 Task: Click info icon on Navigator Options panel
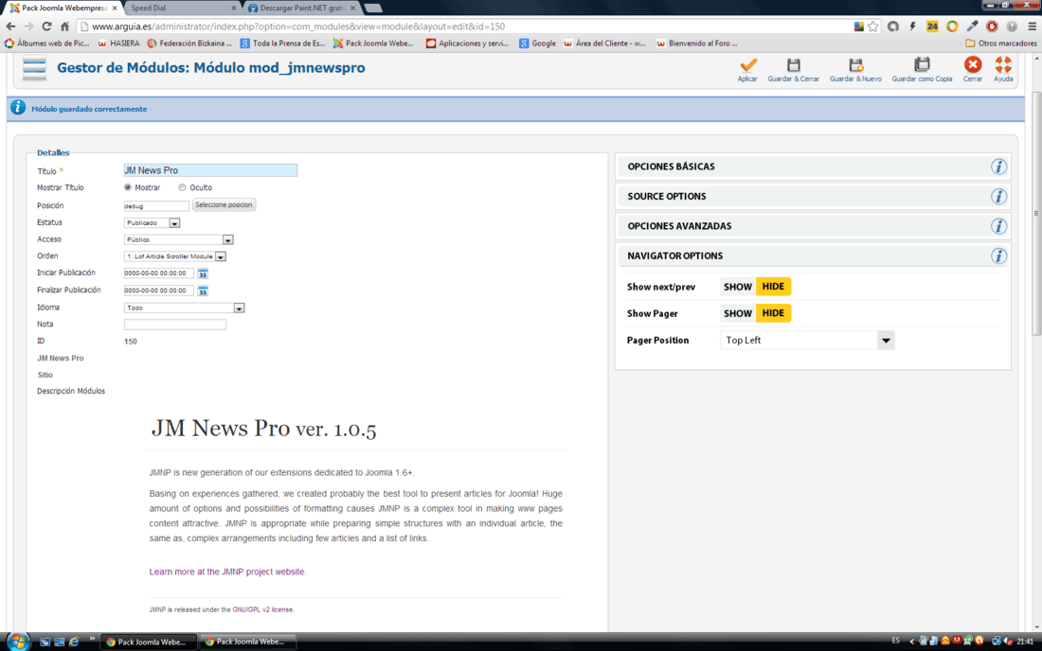[998, 256]
